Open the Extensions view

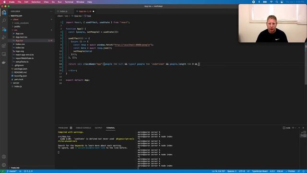coord(4,46)
